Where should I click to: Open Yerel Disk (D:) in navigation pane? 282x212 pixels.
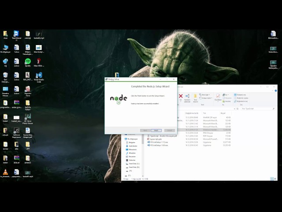pos(133,167)
